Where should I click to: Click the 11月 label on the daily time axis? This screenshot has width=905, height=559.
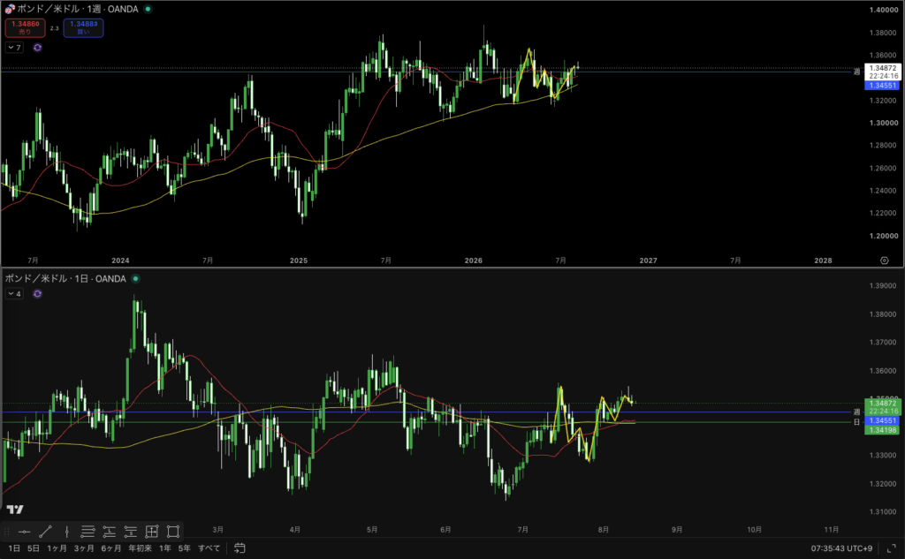831,530
